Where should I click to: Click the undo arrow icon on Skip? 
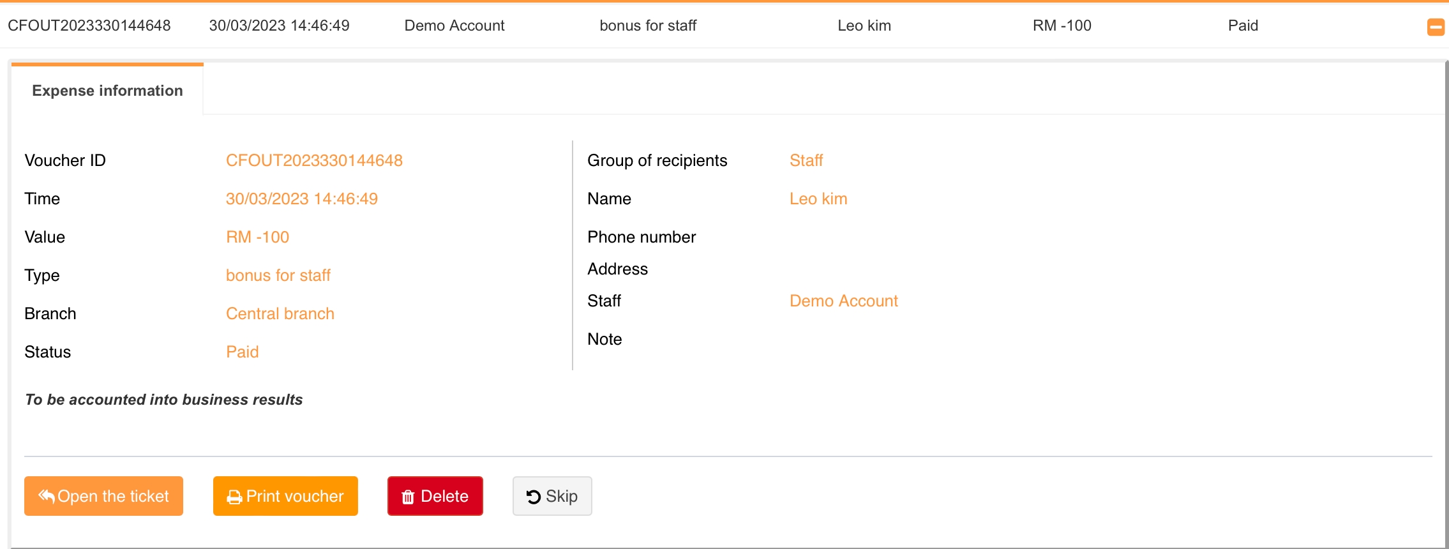pos(534,497)
